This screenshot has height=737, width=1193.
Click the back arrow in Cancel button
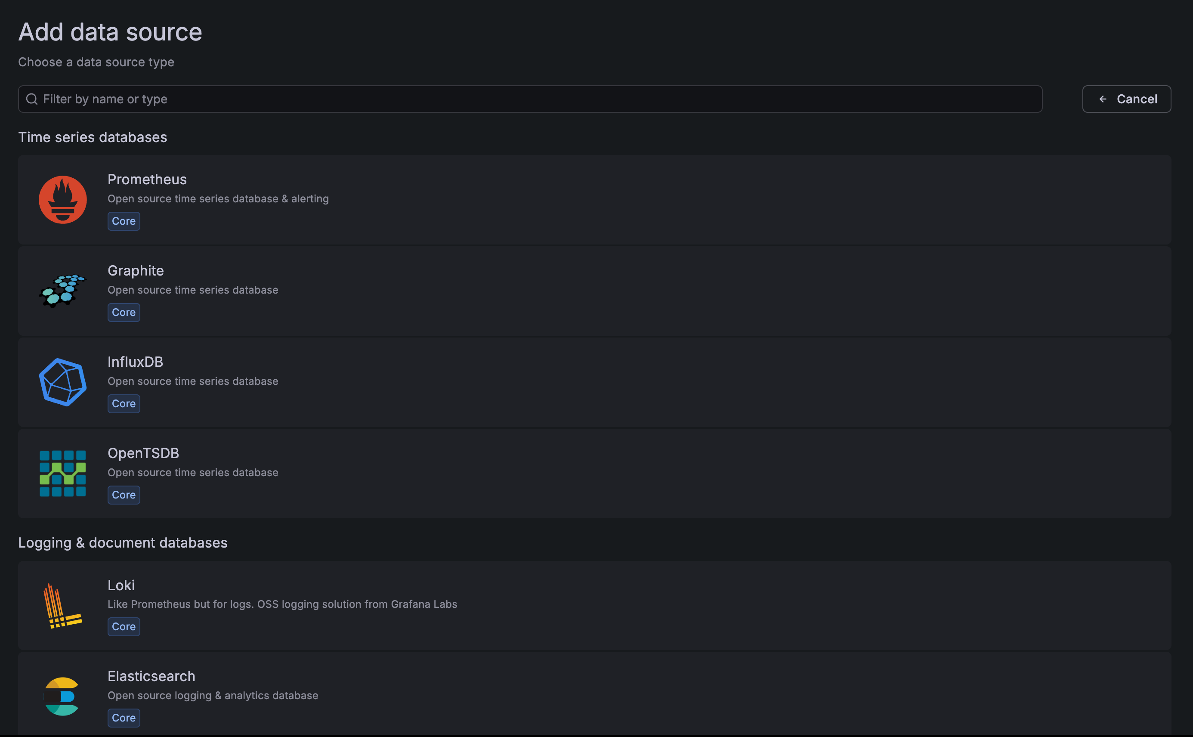pos(1102,99)
